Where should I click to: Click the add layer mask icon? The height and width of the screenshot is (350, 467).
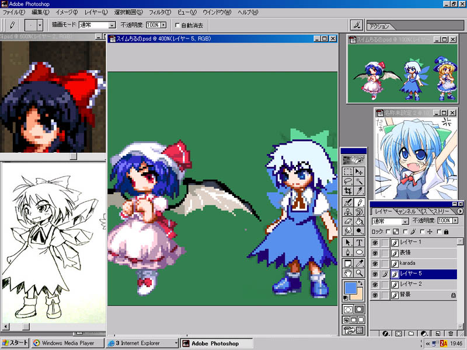(399, 333)
